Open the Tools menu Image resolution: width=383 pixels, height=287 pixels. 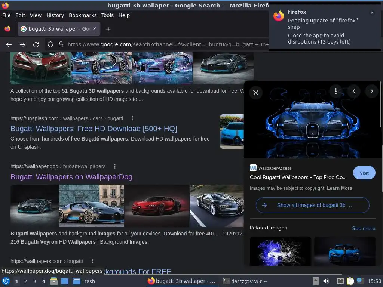click(x=107, y=15)
